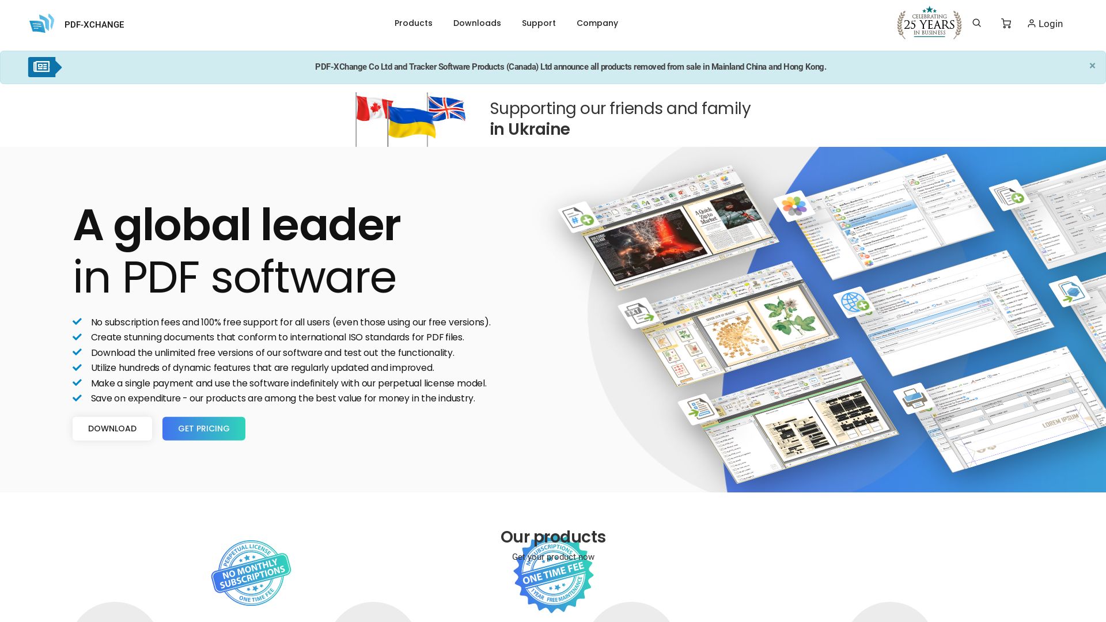This screenshot has height=622, width=1106.
Task: Select the Support menu item
Action: [539, 23]
